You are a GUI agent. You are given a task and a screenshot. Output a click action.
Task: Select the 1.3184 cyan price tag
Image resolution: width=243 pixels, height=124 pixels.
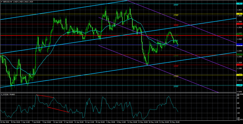(239, 85)
